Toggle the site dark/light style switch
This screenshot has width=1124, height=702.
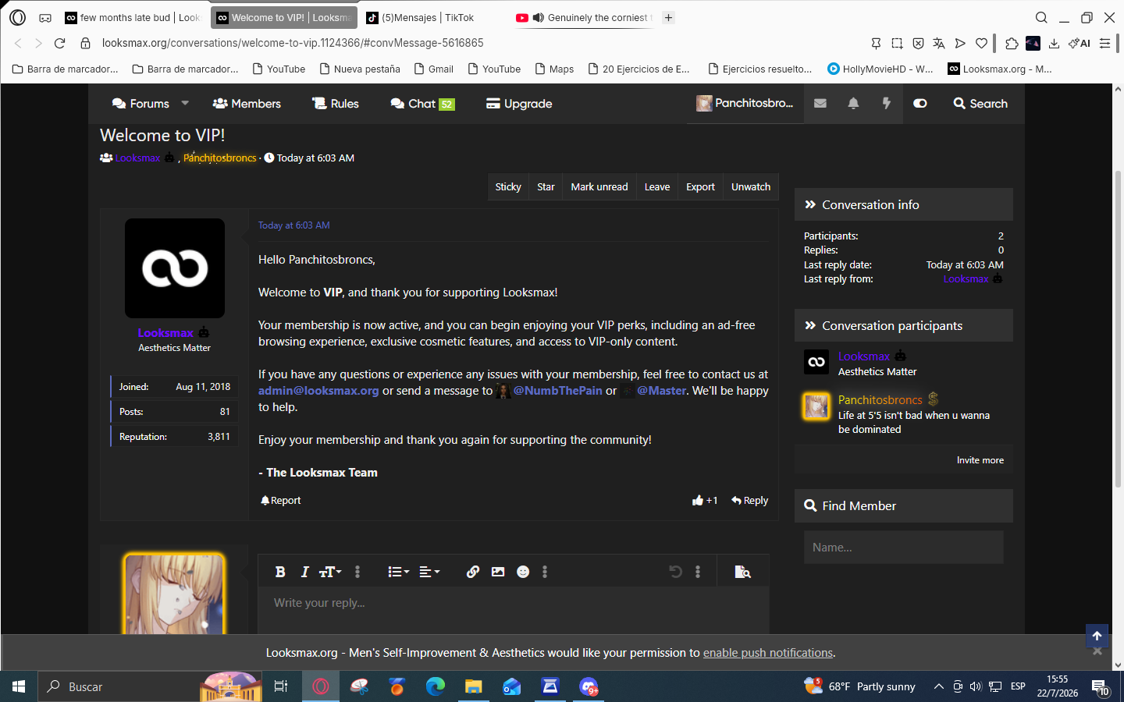pyautogui.click(x=920, y=103)
